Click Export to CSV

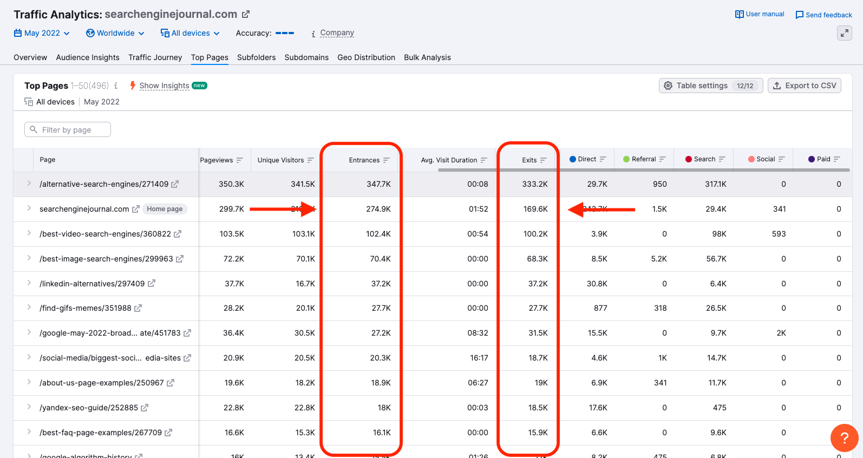click(805, 86)
